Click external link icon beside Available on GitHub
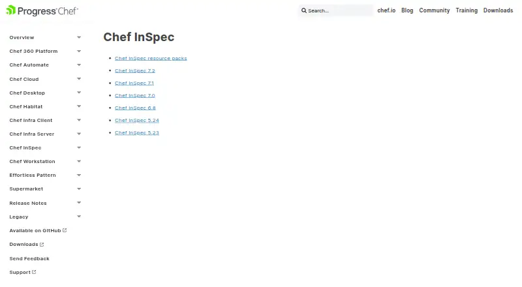The image size is (522, 287). [x=65, y=230]
